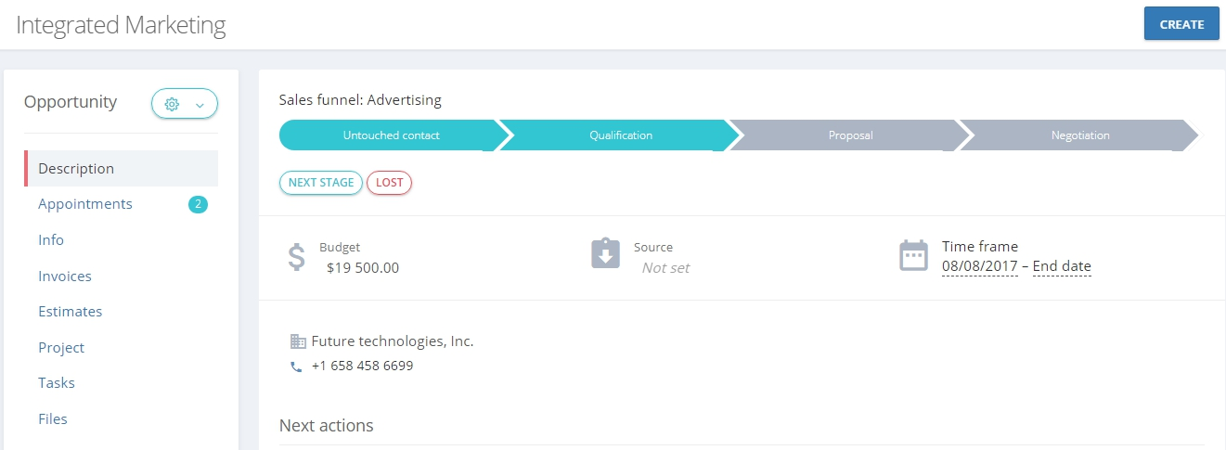Click the company building icon

click(297, 341)
